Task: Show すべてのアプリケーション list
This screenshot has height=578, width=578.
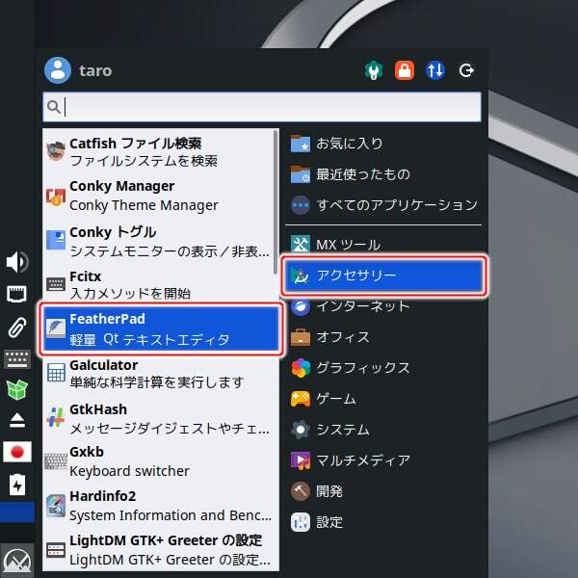Action: click(383, 204)
